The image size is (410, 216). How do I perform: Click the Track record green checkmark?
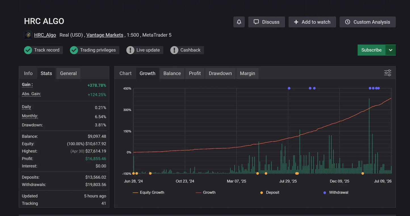point(28,50)
